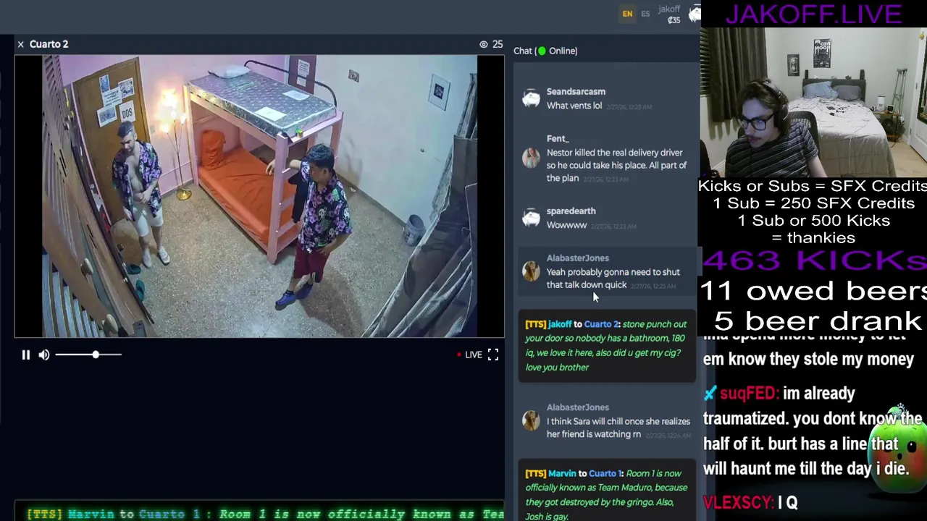Pause the Cuarto 2 live stream
927x521 pixels.
coord(25,355)
